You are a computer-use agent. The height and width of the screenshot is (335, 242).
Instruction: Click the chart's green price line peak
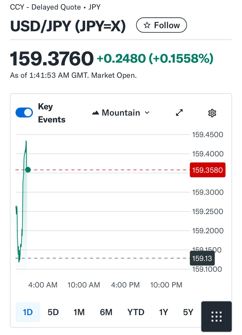pos(26,141)
